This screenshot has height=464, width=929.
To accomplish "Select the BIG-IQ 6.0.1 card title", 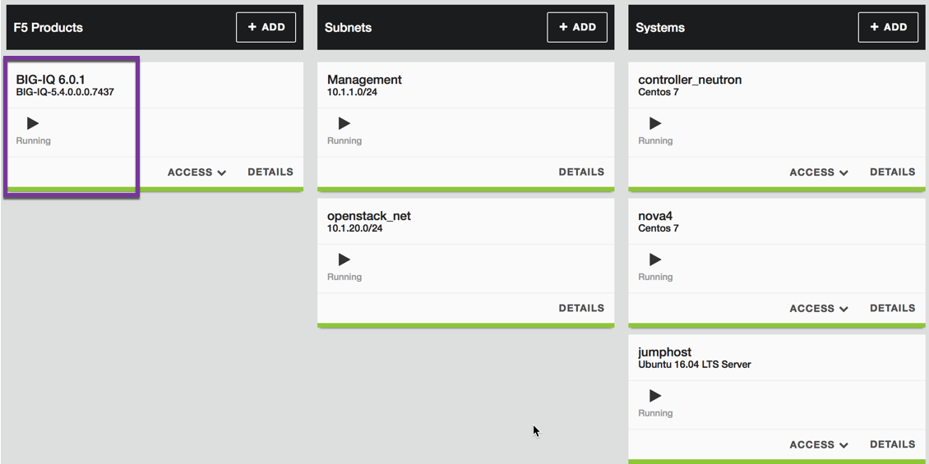I will point(50,80).
